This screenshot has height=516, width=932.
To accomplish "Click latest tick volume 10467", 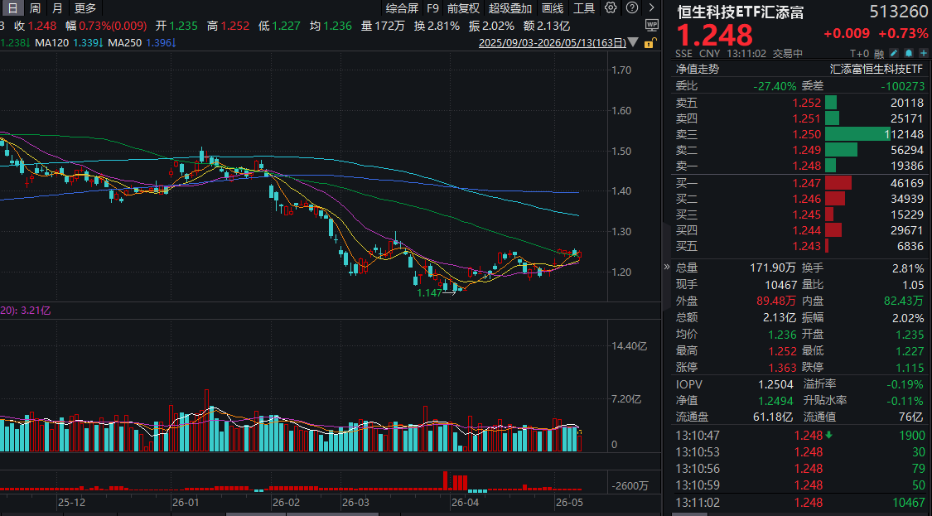I will click(x=908, y=503).
